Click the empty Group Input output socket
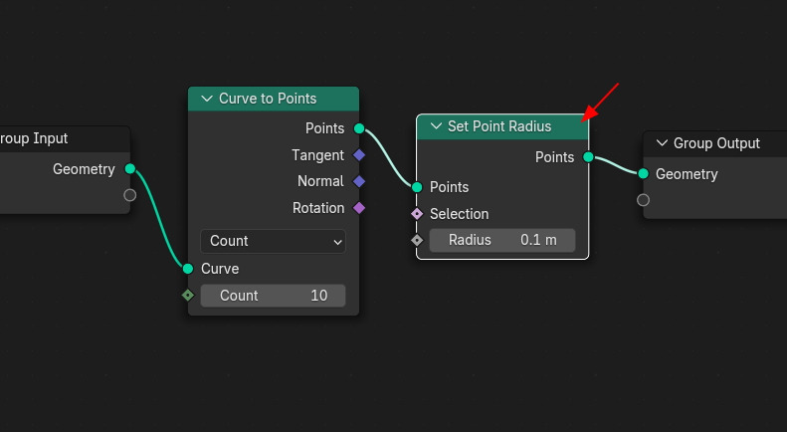The image size is (787, 432). (130, 195)
